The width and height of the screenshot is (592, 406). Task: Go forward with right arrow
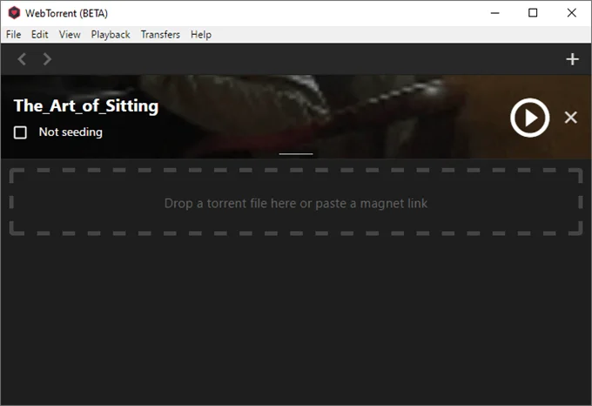click(47, 59)
